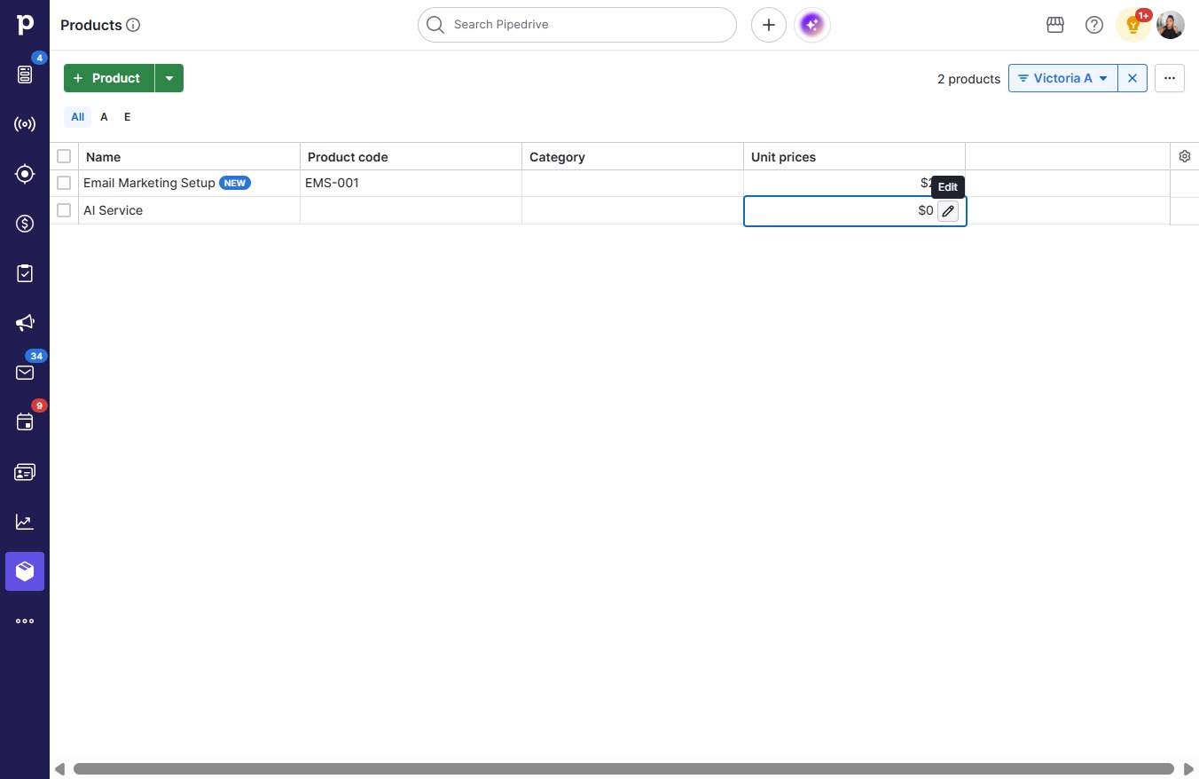Open More ellipsis in sidebar
1199x779 pixels.
click(25, 621)
